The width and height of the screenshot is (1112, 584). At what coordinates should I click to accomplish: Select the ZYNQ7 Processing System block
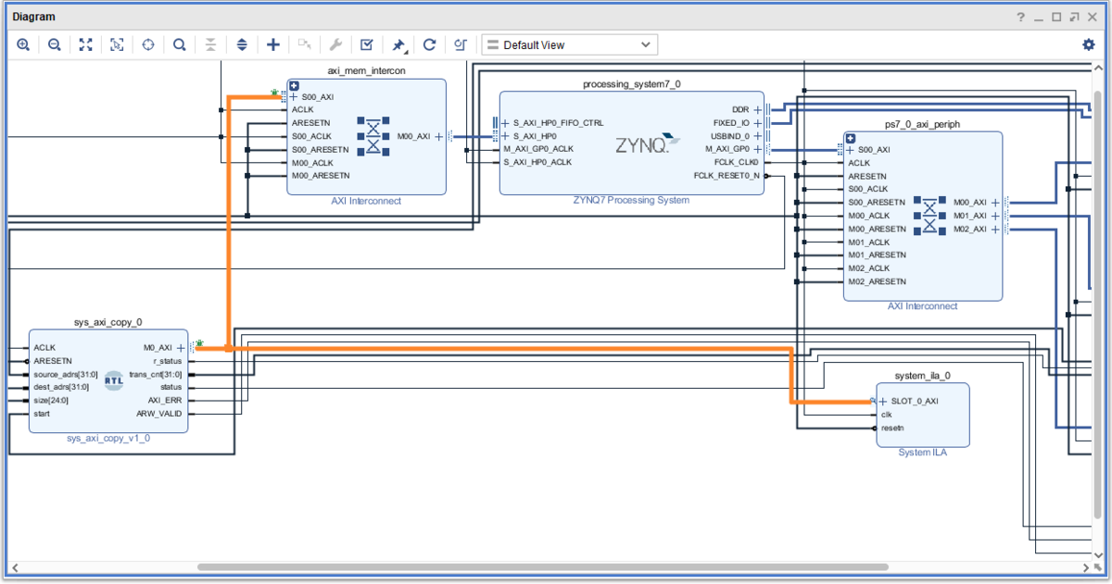[631, 143]
